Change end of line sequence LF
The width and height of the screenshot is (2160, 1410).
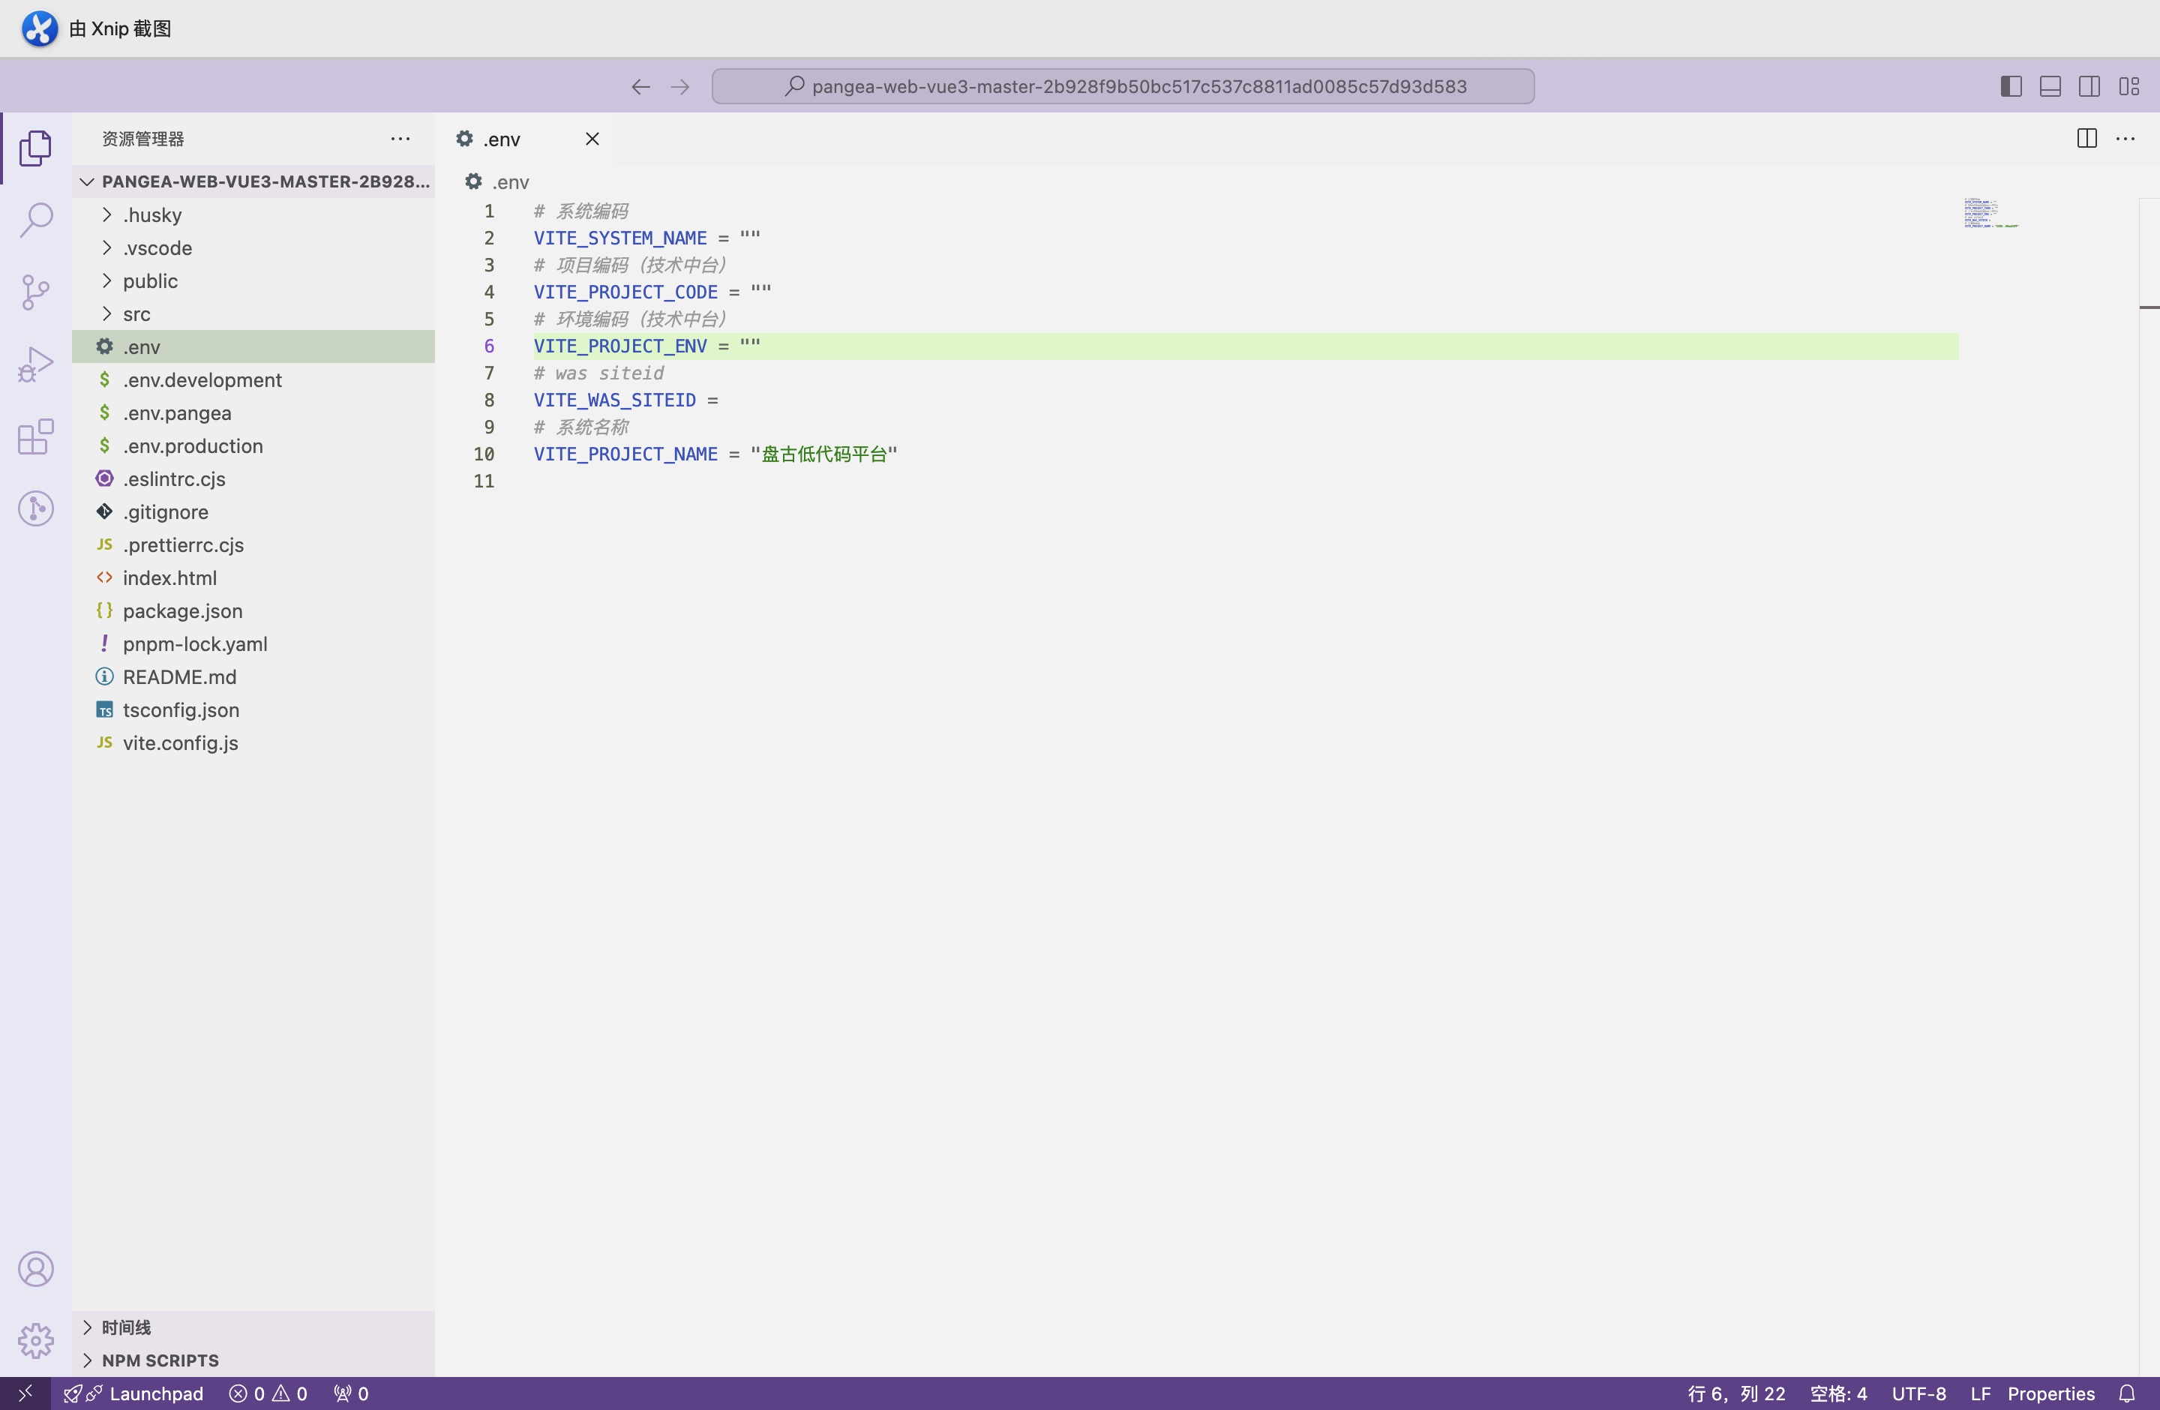(1980, 1393)
